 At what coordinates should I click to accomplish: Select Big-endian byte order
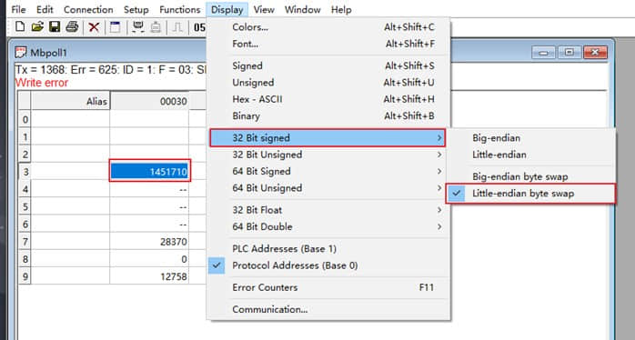(x=531, y=137)
